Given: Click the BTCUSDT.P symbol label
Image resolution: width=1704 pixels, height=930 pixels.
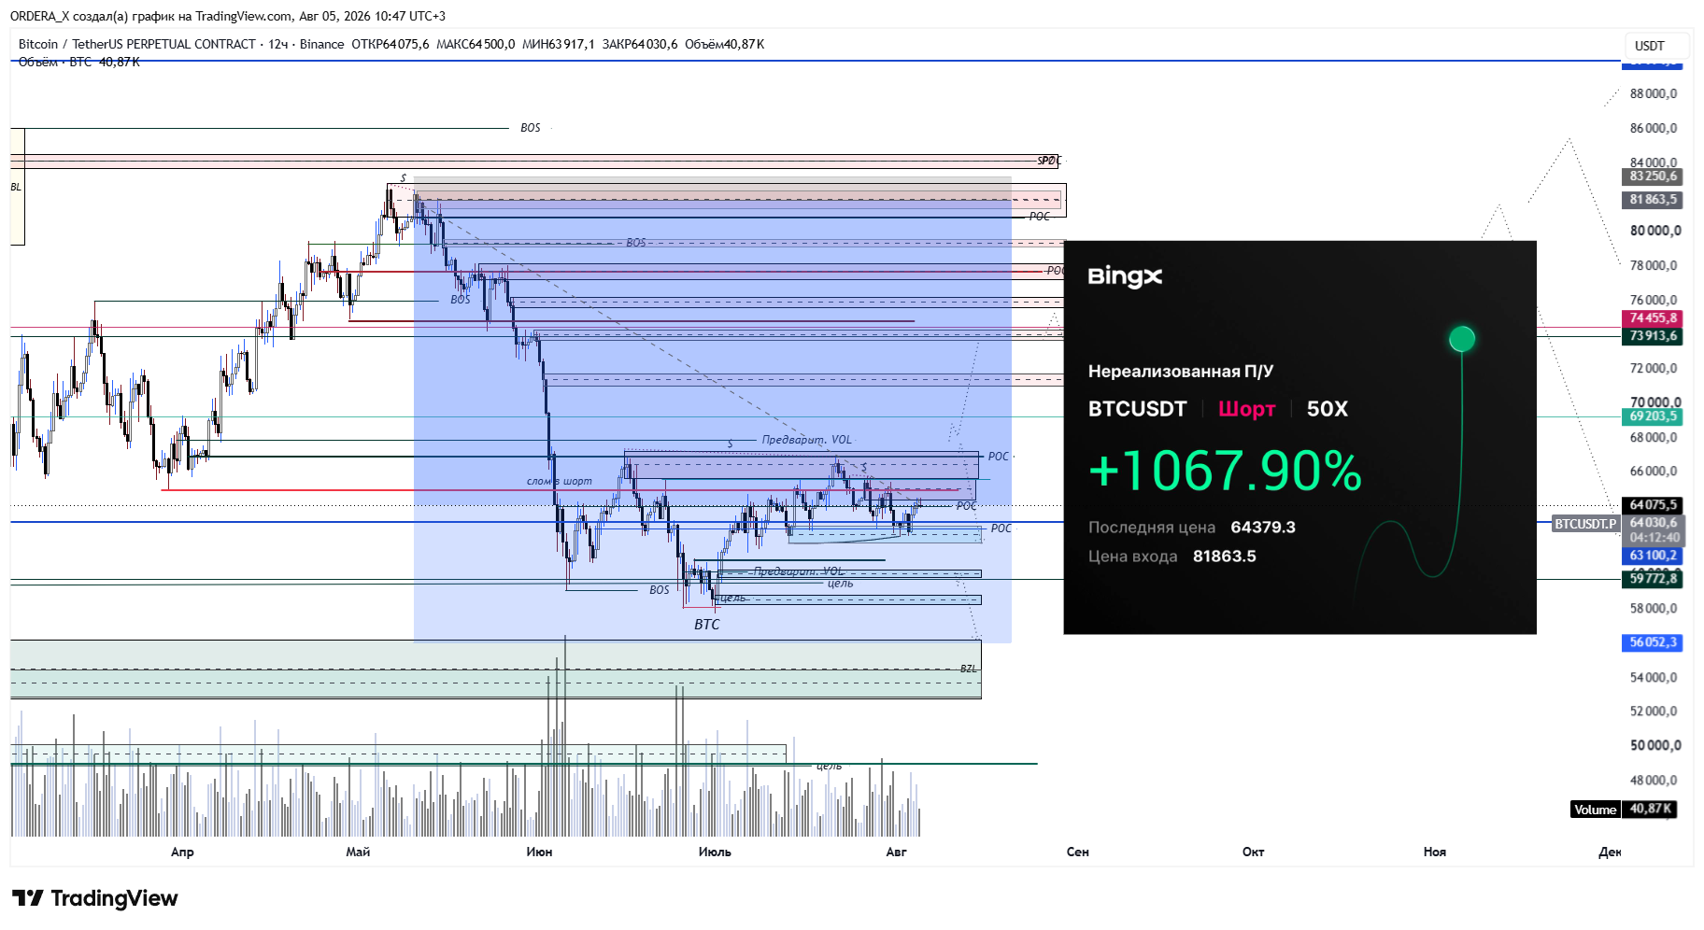Looking at the screenshot, I should click(x=1585, y=524).
